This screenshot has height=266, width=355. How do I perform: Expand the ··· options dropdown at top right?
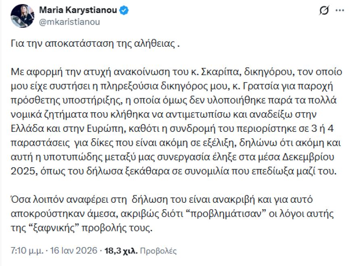[x=340, y=9]
